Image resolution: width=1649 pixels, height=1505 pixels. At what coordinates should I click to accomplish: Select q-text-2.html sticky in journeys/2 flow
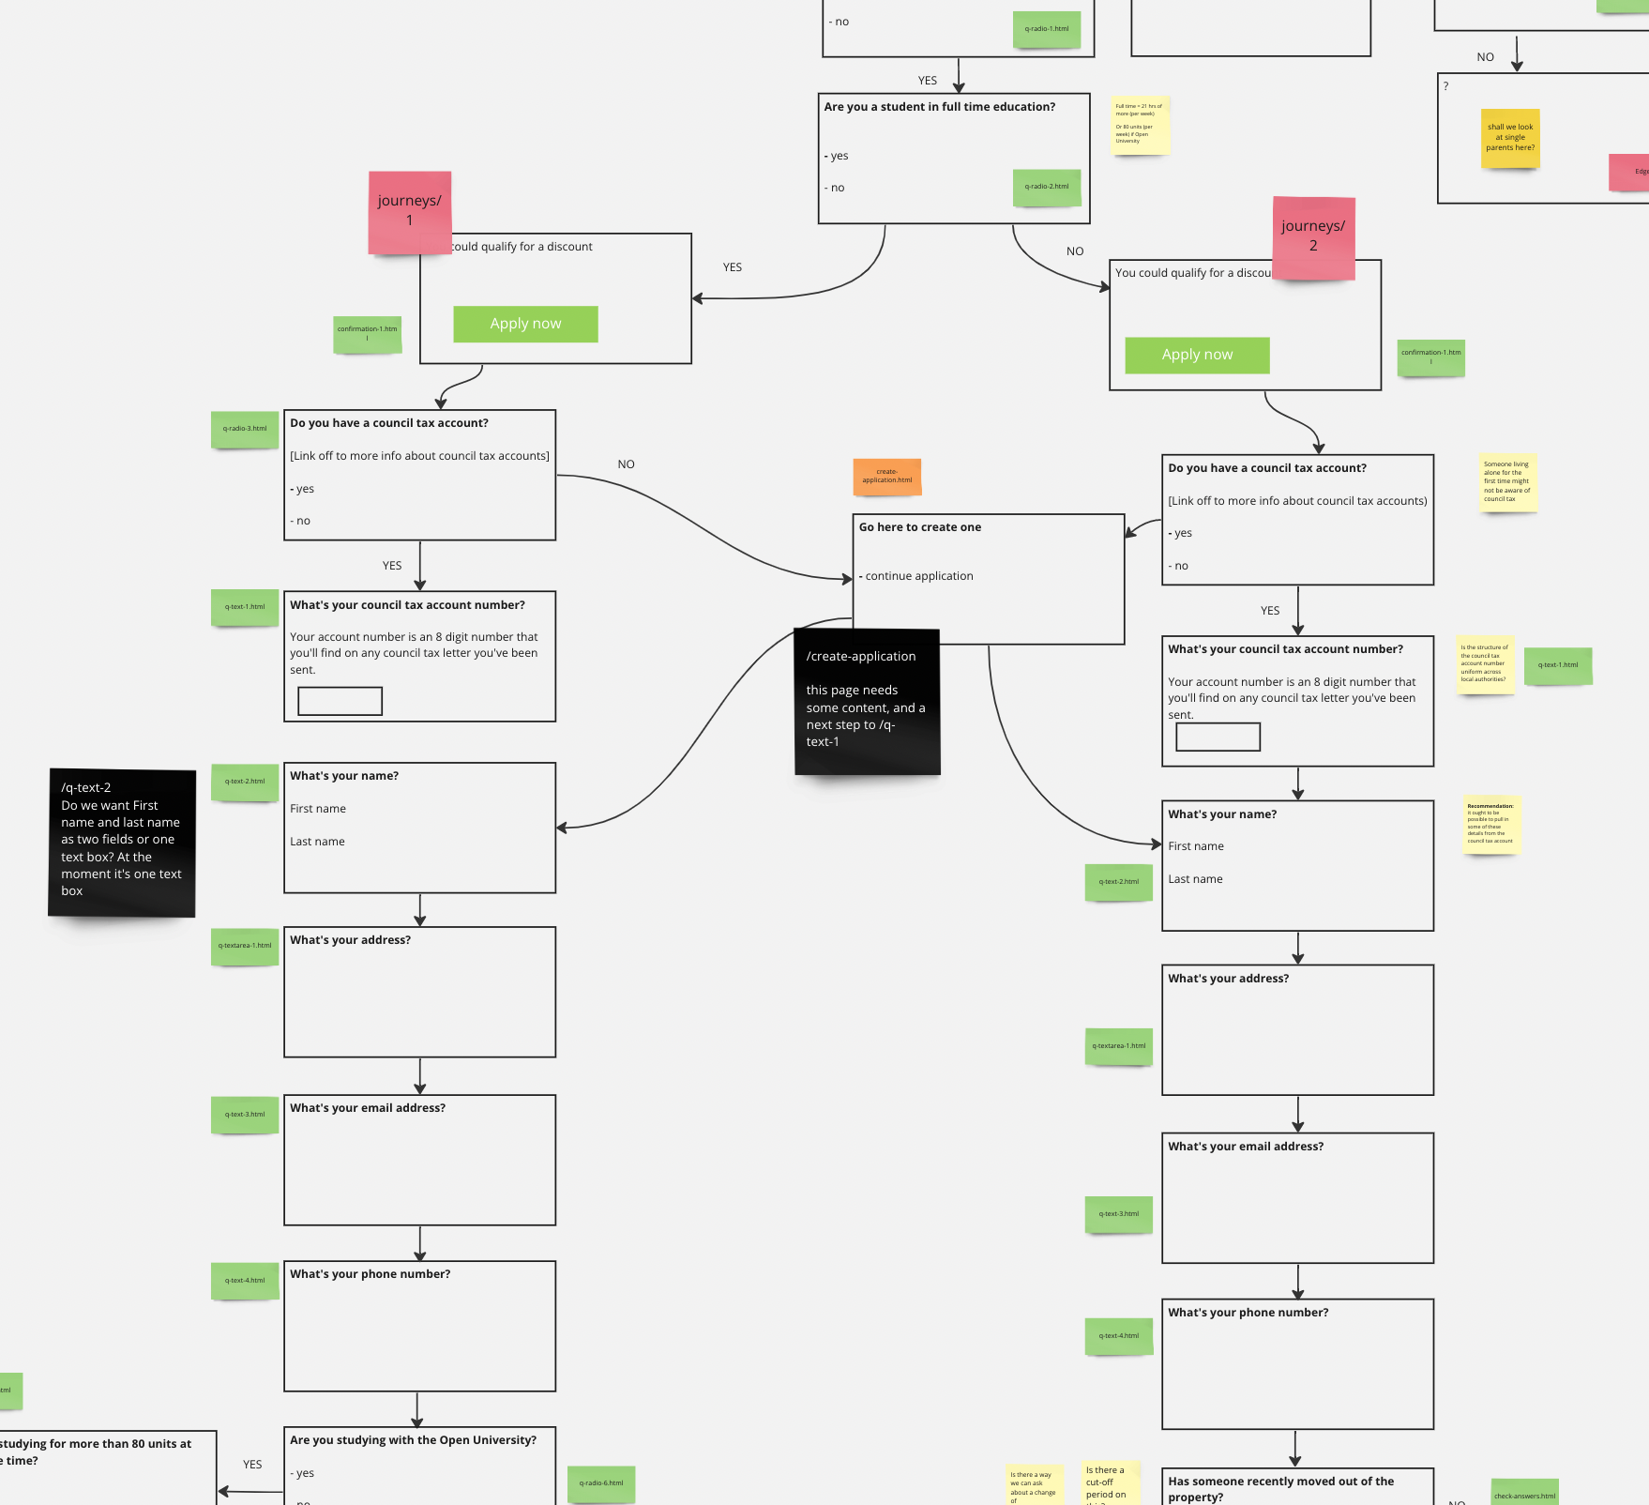tap(1119, 882)
